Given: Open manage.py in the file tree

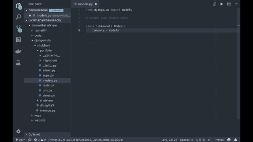Looking at the screenshot, I should point(47,110).
